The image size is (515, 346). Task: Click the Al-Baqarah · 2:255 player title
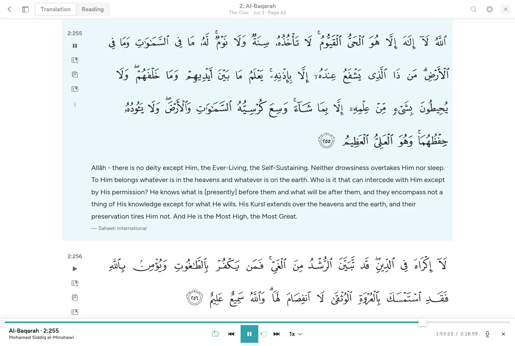pos(34,331)
